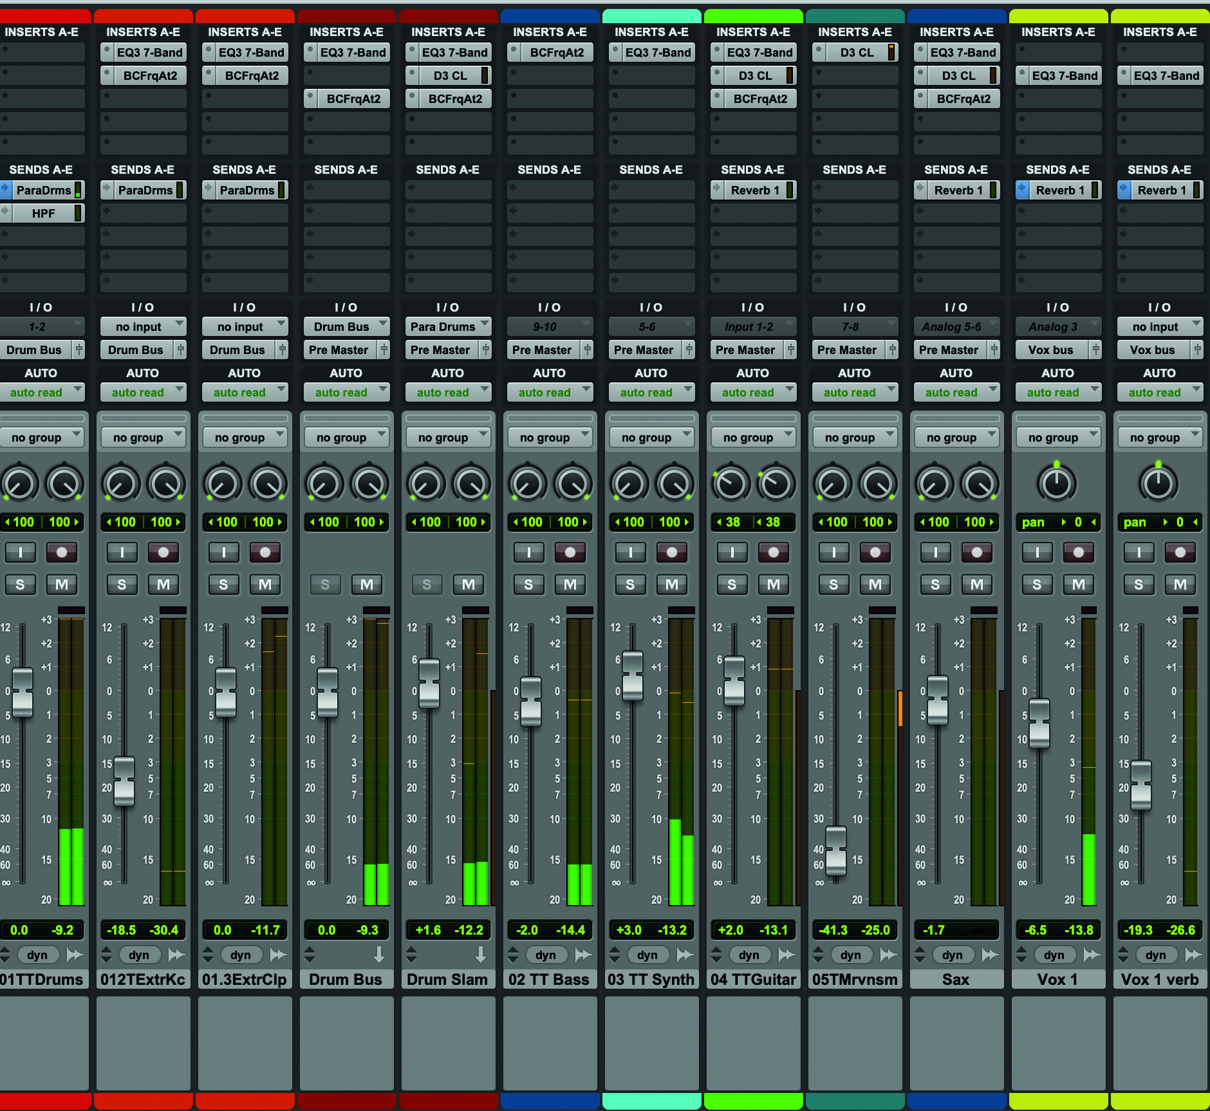Toggle Reverb 1 send on Vox 1
The width and height of the screenshot is (1210, 1111).
tap(1021, 190)
